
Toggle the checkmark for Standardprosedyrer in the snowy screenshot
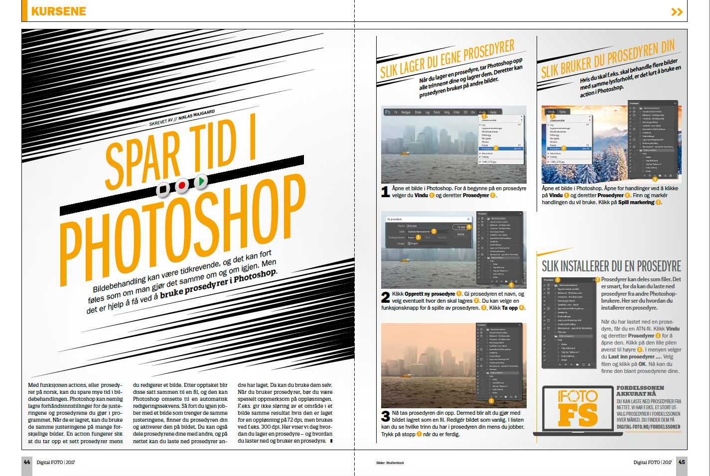pos(630,108)
